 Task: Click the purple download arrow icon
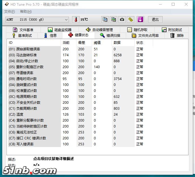click(140, 20)
